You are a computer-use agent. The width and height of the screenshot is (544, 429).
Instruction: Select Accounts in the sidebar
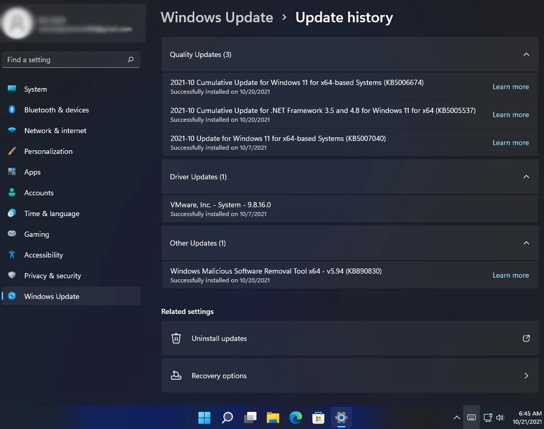coord(71,193)
